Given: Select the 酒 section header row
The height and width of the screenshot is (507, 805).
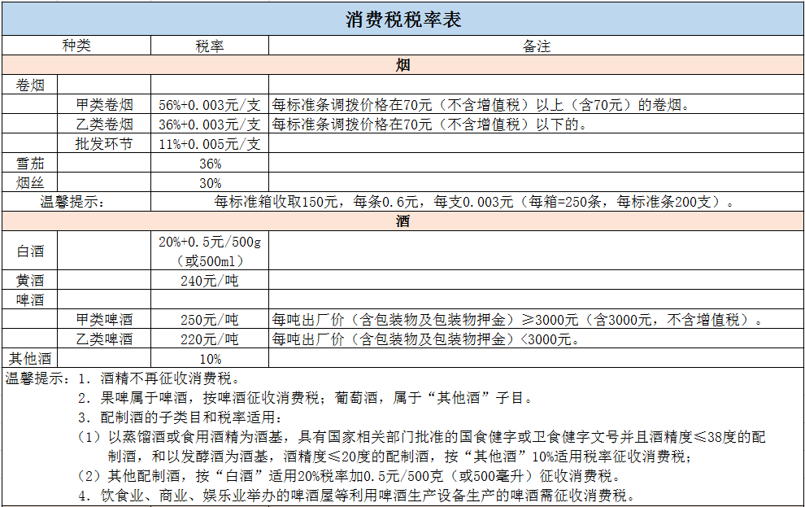Looking at the screenshot, I should coord(402,221).
